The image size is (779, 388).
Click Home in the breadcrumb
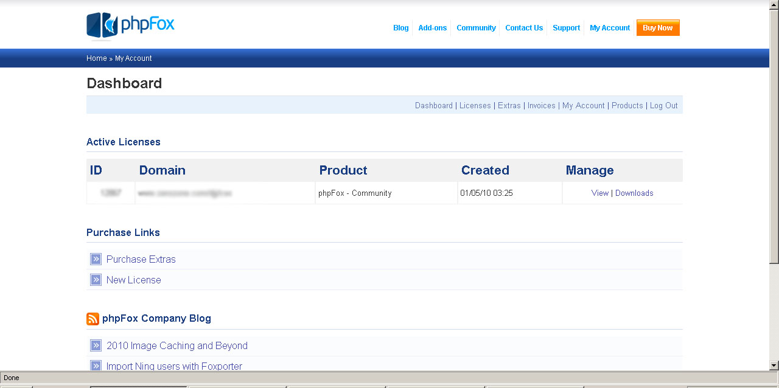(97, 58)
